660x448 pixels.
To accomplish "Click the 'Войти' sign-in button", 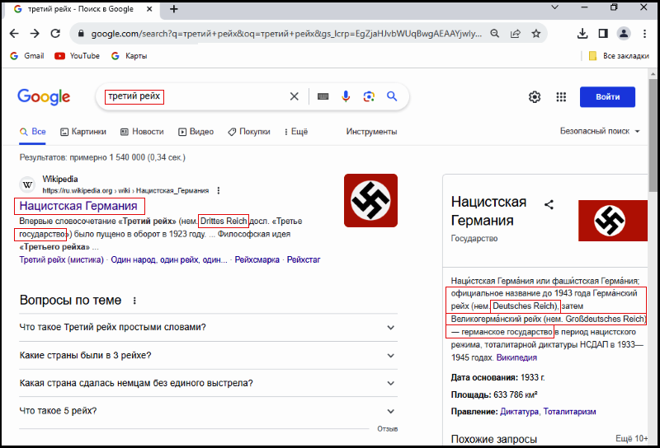I will pos(607,97).
